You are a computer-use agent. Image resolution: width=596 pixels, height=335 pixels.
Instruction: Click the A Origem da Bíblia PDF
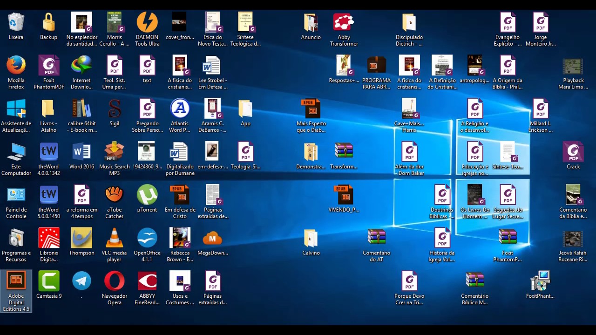pyautogui.click(x=508, y=66)
